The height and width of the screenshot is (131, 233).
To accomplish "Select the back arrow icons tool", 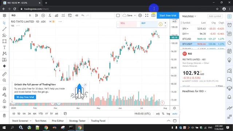I will click(x=4, y=66).
